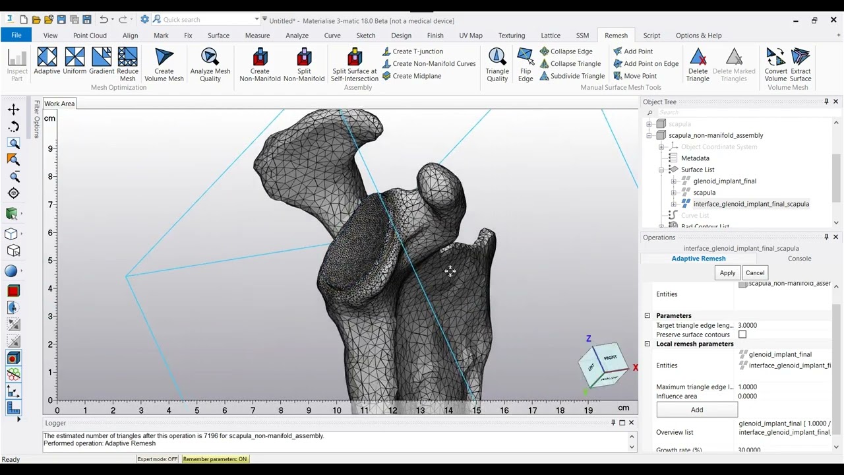Click the settings gear icon near Quick search

pos(144,20)
